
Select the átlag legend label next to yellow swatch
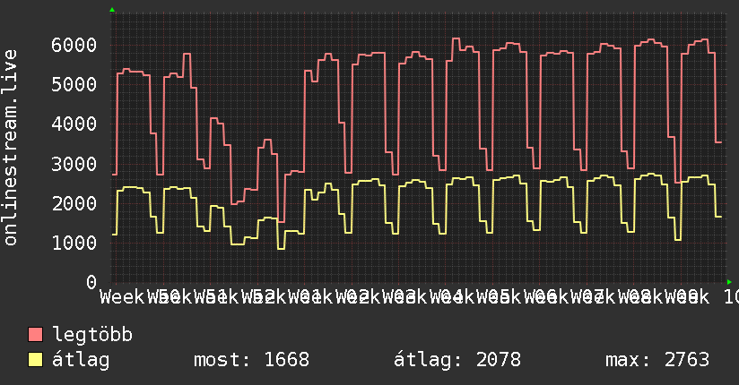click(x=81, y=360)
